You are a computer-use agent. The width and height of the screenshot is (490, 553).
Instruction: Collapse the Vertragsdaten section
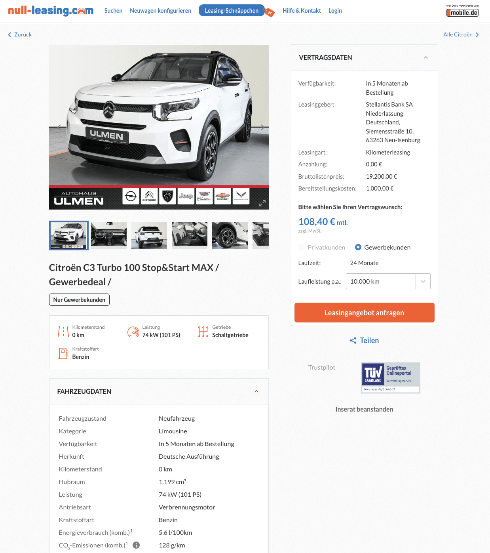coord(426,58)
